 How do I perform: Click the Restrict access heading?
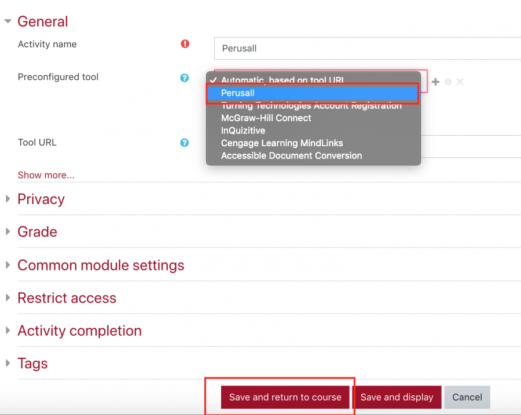pyautogui.click(x=67, y=298)
